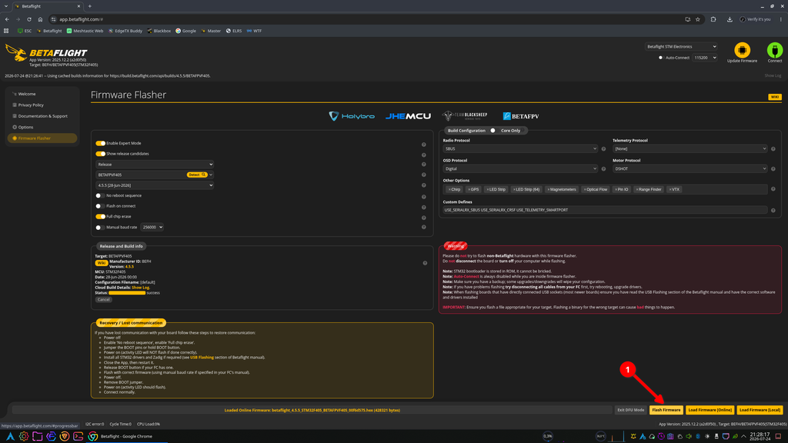The image size is (788, 443).
Task: Open Meshtastic Web bookmark
Action: coord(85,31)
